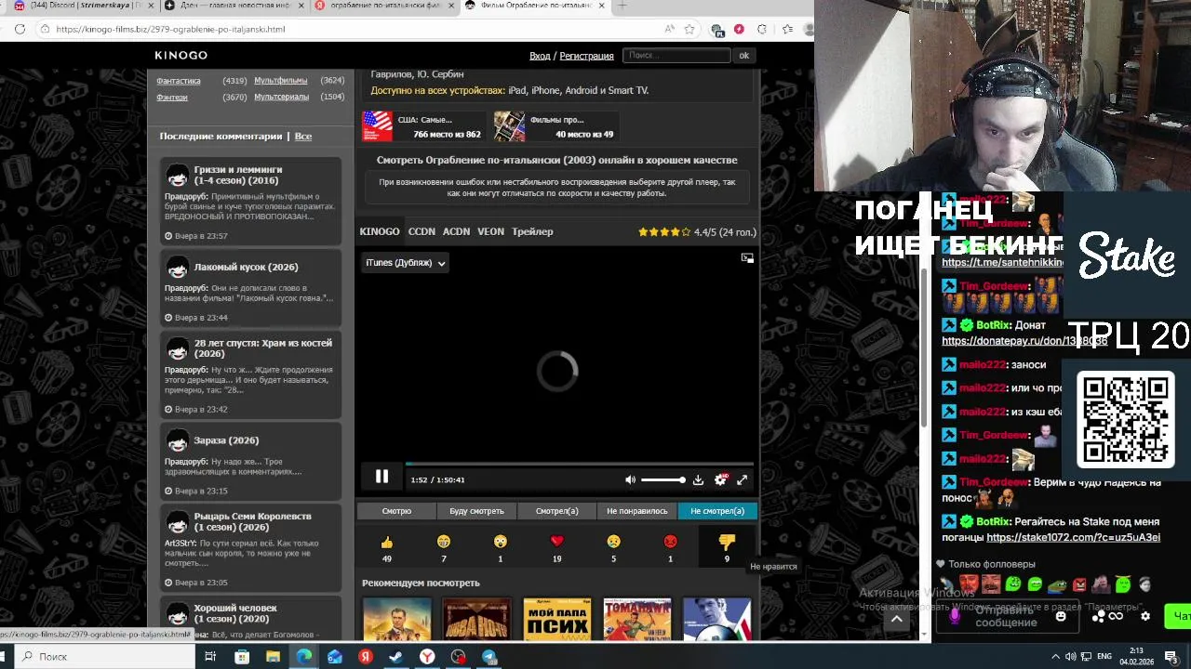Rate with the thumbs-up emoji (49)
The height and width of the screenshot is (669, 1191).
coord(387,542)
